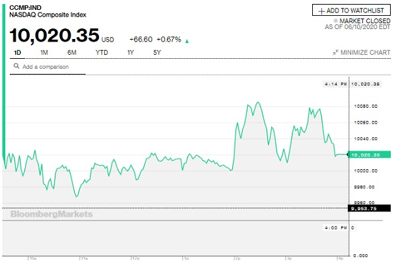Click the +66.60 point change value
This screenshot has width=396, height=263.
(x=141, y=40)
